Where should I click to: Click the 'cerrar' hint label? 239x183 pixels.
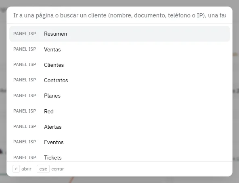click(x=58, y=169)
